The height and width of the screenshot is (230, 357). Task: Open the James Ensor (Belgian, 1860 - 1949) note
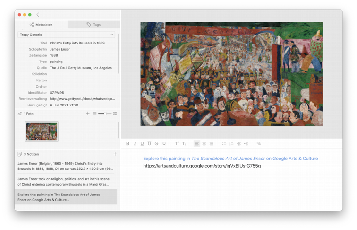pos(66,166)
